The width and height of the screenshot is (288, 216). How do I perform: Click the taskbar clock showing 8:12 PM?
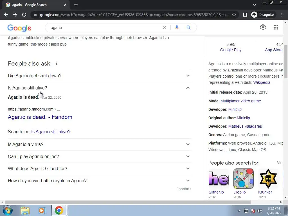pos(274,211)
